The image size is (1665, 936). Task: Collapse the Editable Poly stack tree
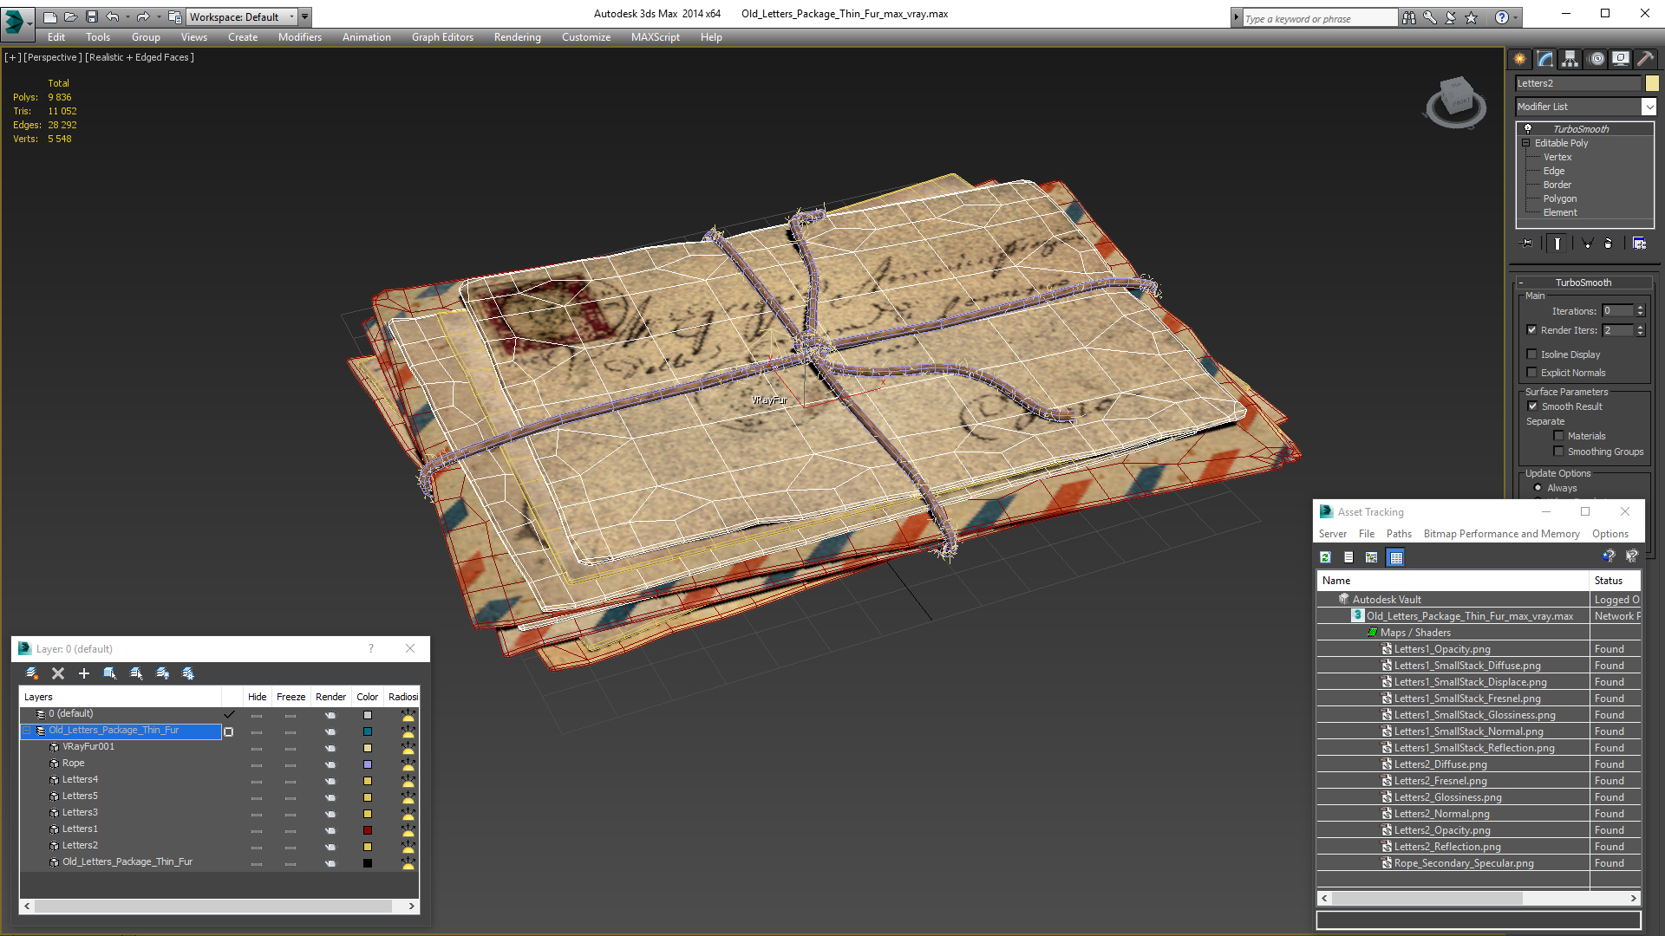pos(1526,143)
